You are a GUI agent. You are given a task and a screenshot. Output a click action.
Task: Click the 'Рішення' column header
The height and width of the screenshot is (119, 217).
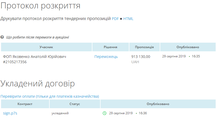[x=110, y=47]
